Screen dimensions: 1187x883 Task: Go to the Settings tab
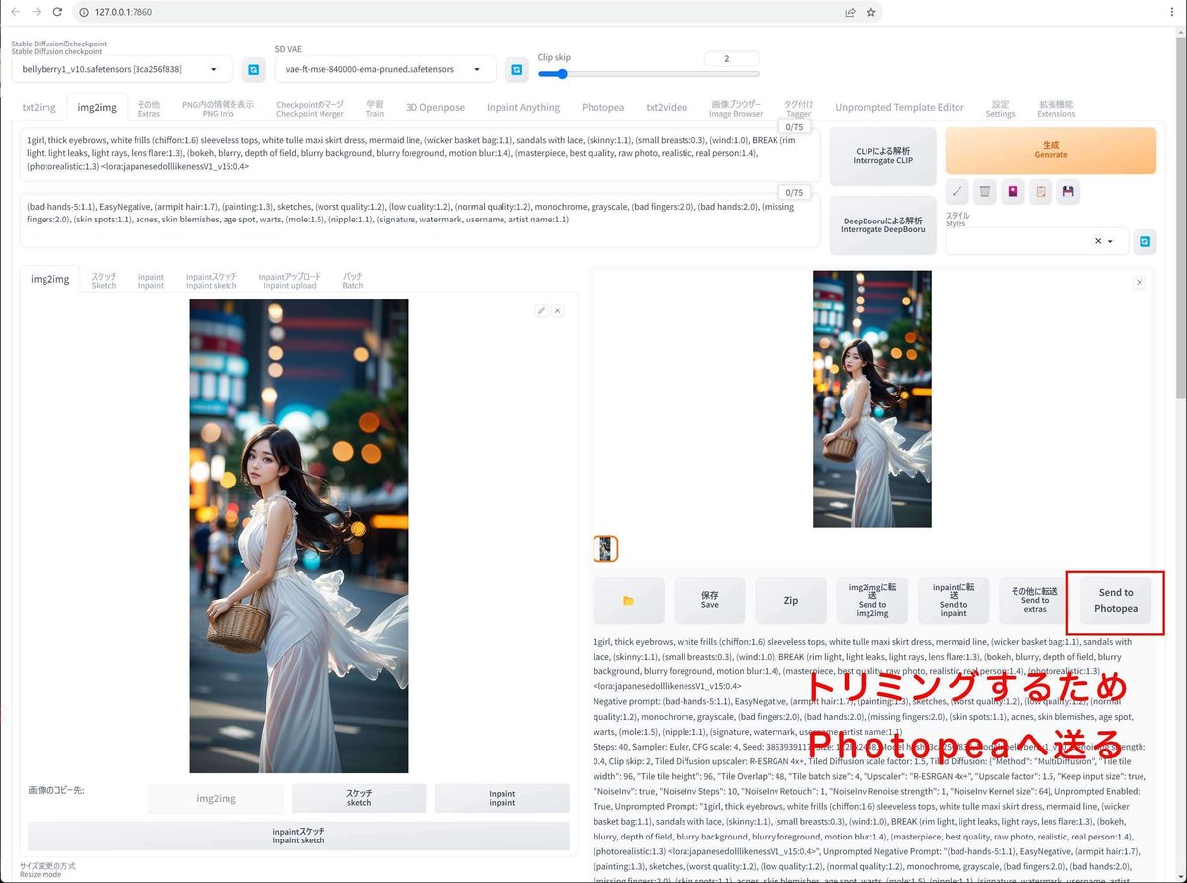(1000, 108)
